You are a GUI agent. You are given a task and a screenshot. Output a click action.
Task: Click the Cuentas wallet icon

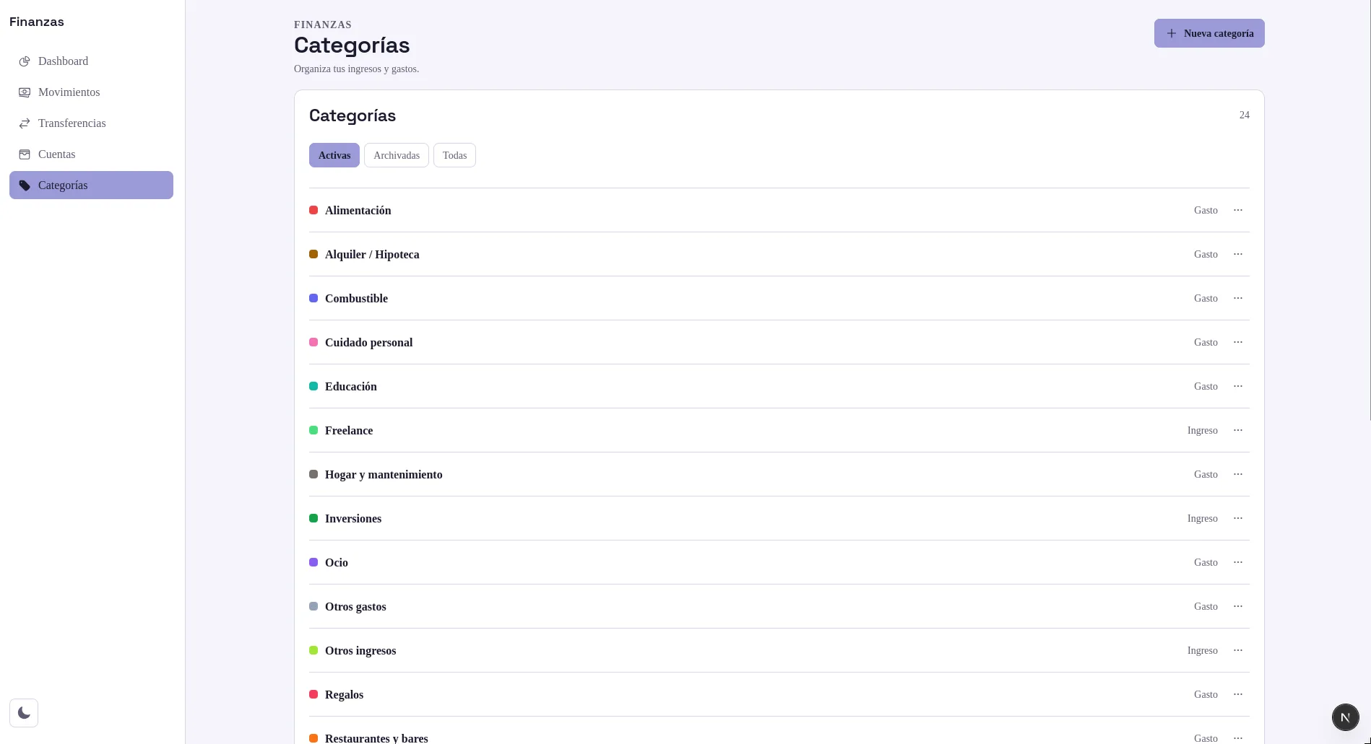pos(25,154)
